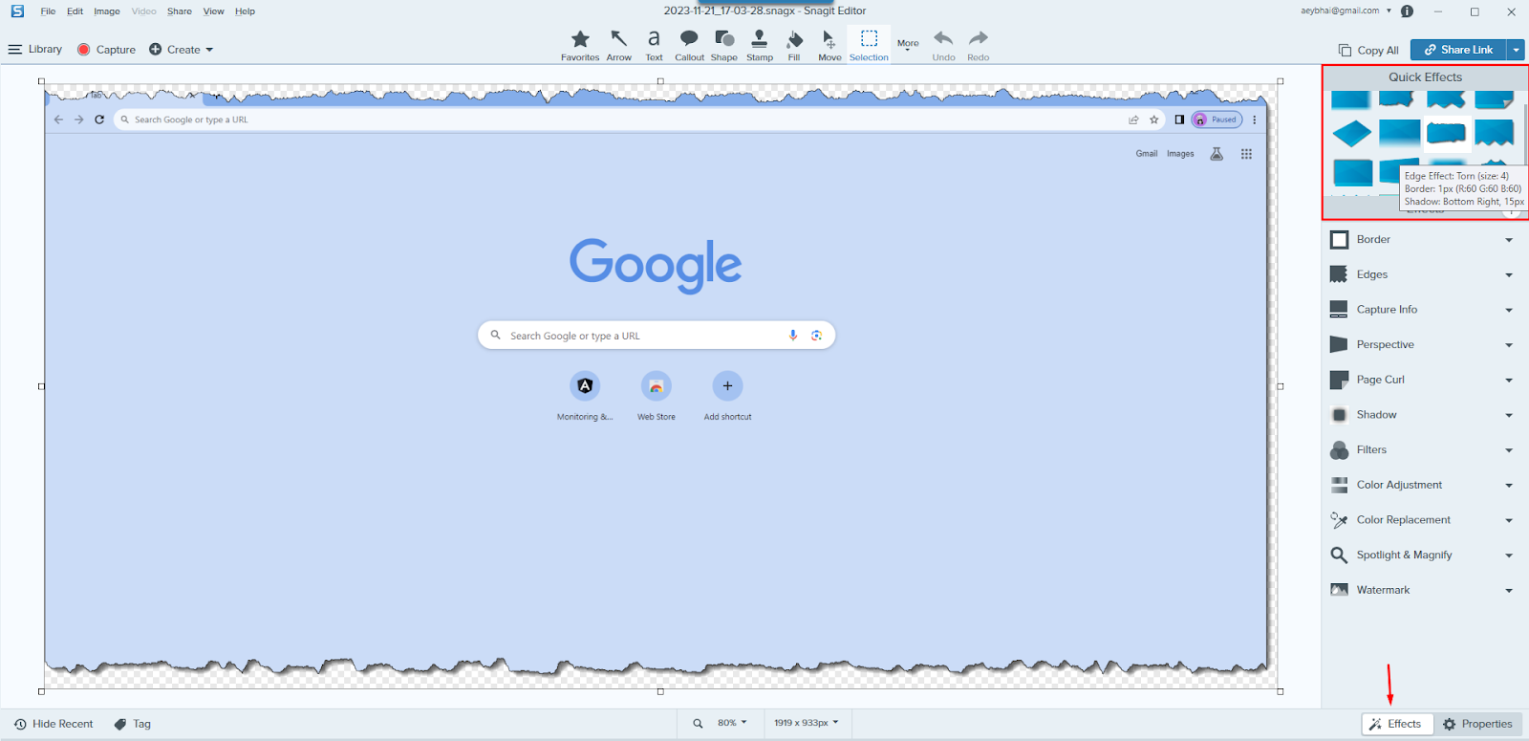1529x741 pixels.
Task: Apply the diamond perspective quick effect thumbnail
Action: coord(1352,134)
